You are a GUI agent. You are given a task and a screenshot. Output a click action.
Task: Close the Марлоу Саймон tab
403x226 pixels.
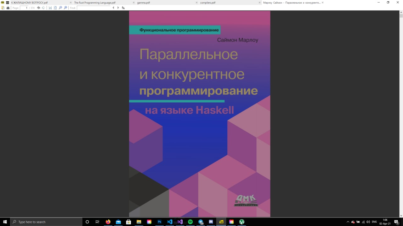coord(323,3)
